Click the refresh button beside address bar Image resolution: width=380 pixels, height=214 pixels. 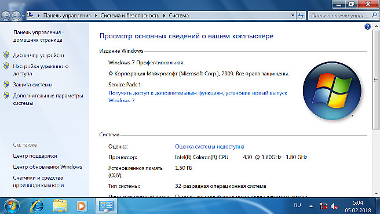click(x=301, y=16)
